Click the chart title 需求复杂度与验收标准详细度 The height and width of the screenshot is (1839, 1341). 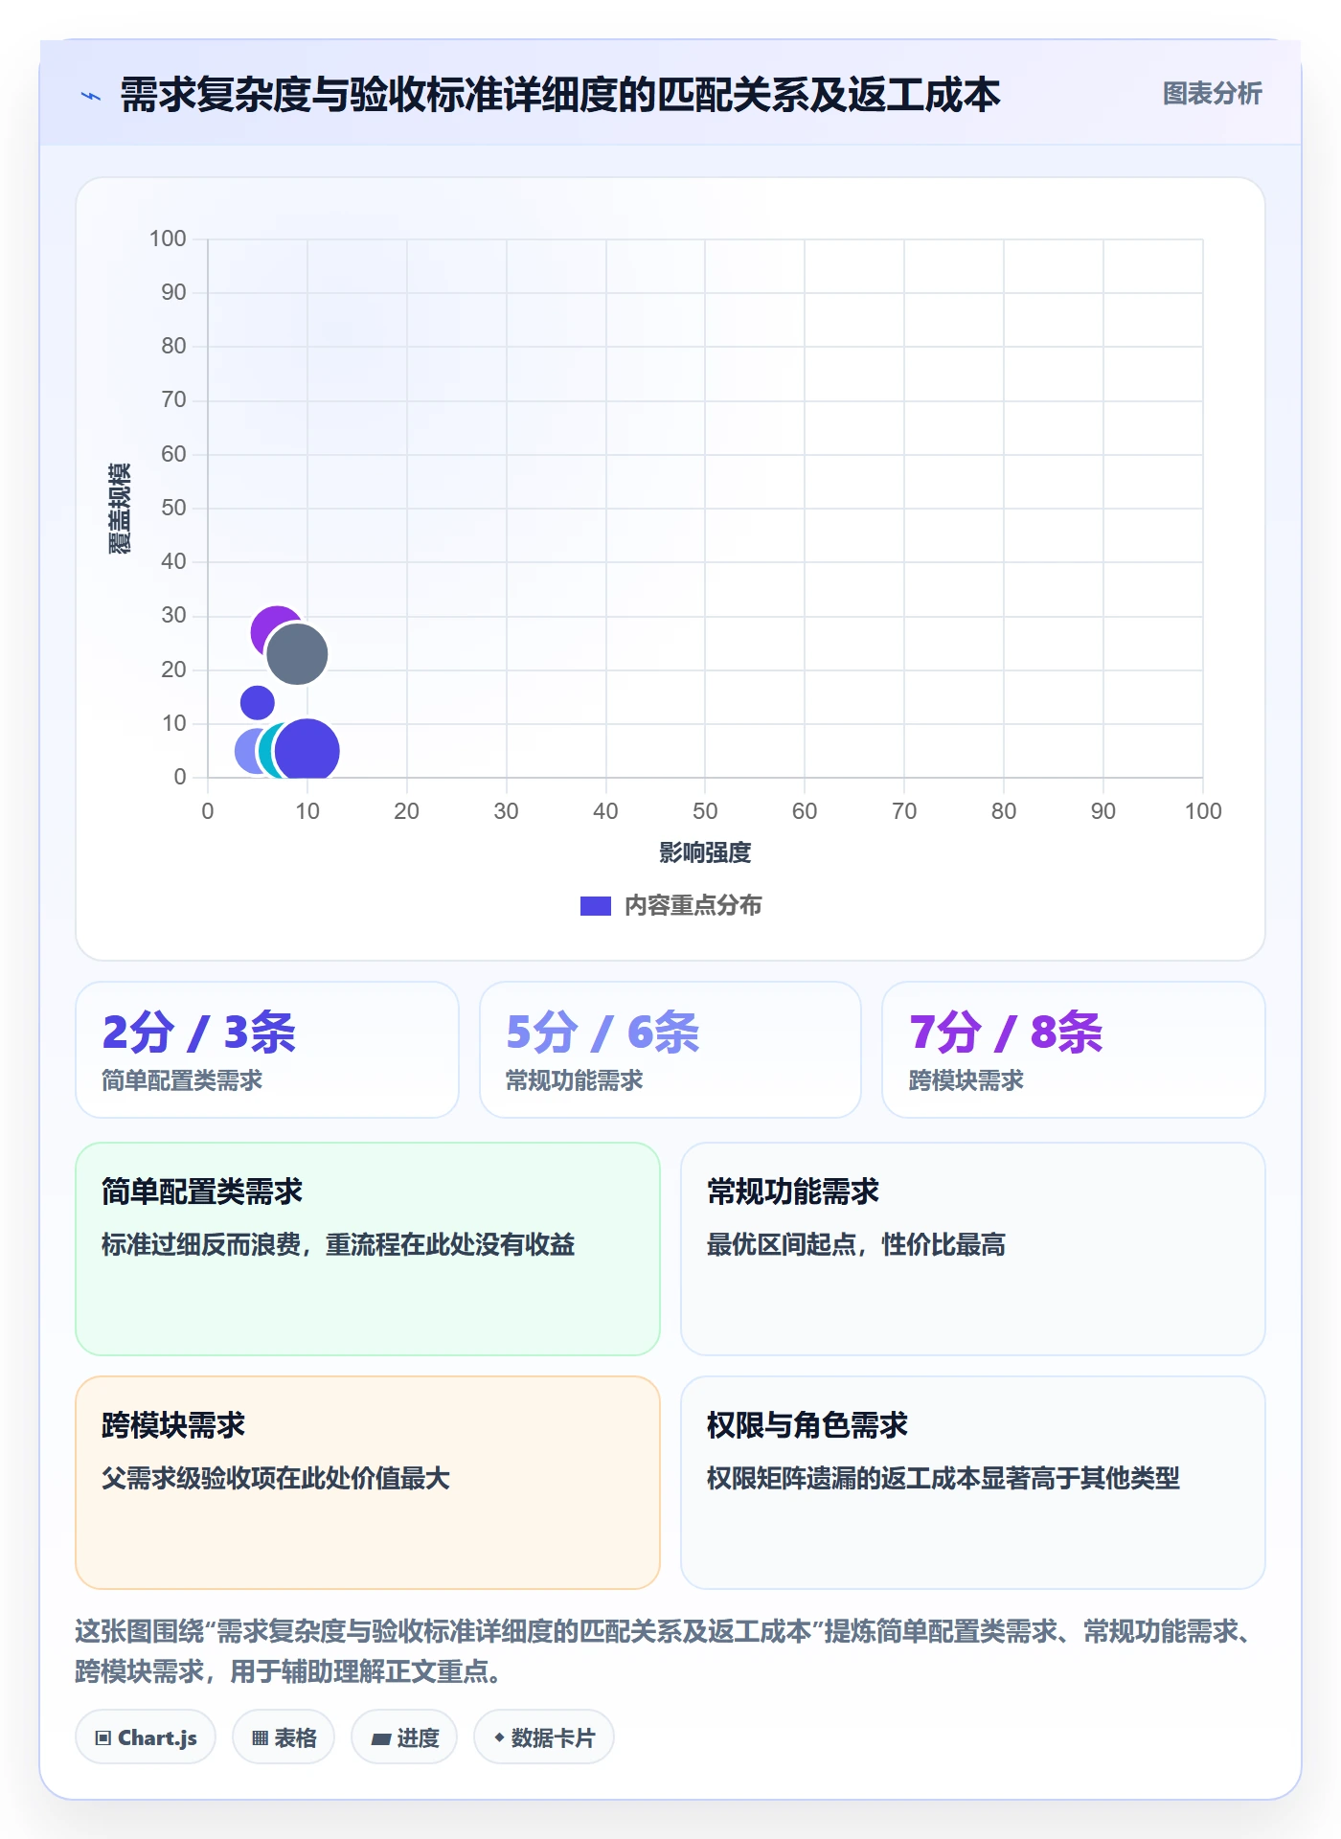click(x=560, y=95)
